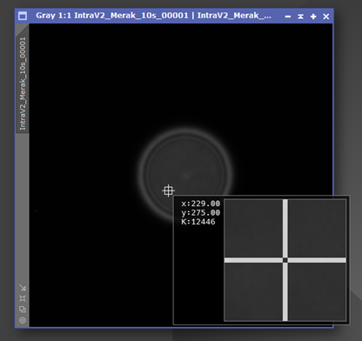This screenshot has height=341, width=362.
Task: Click the diagonal arrow icon in the left strip
Action: click(23, 288)
